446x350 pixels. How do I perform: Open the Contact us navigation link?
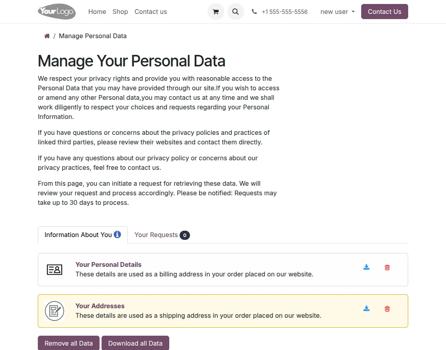[x=151, y=12]
